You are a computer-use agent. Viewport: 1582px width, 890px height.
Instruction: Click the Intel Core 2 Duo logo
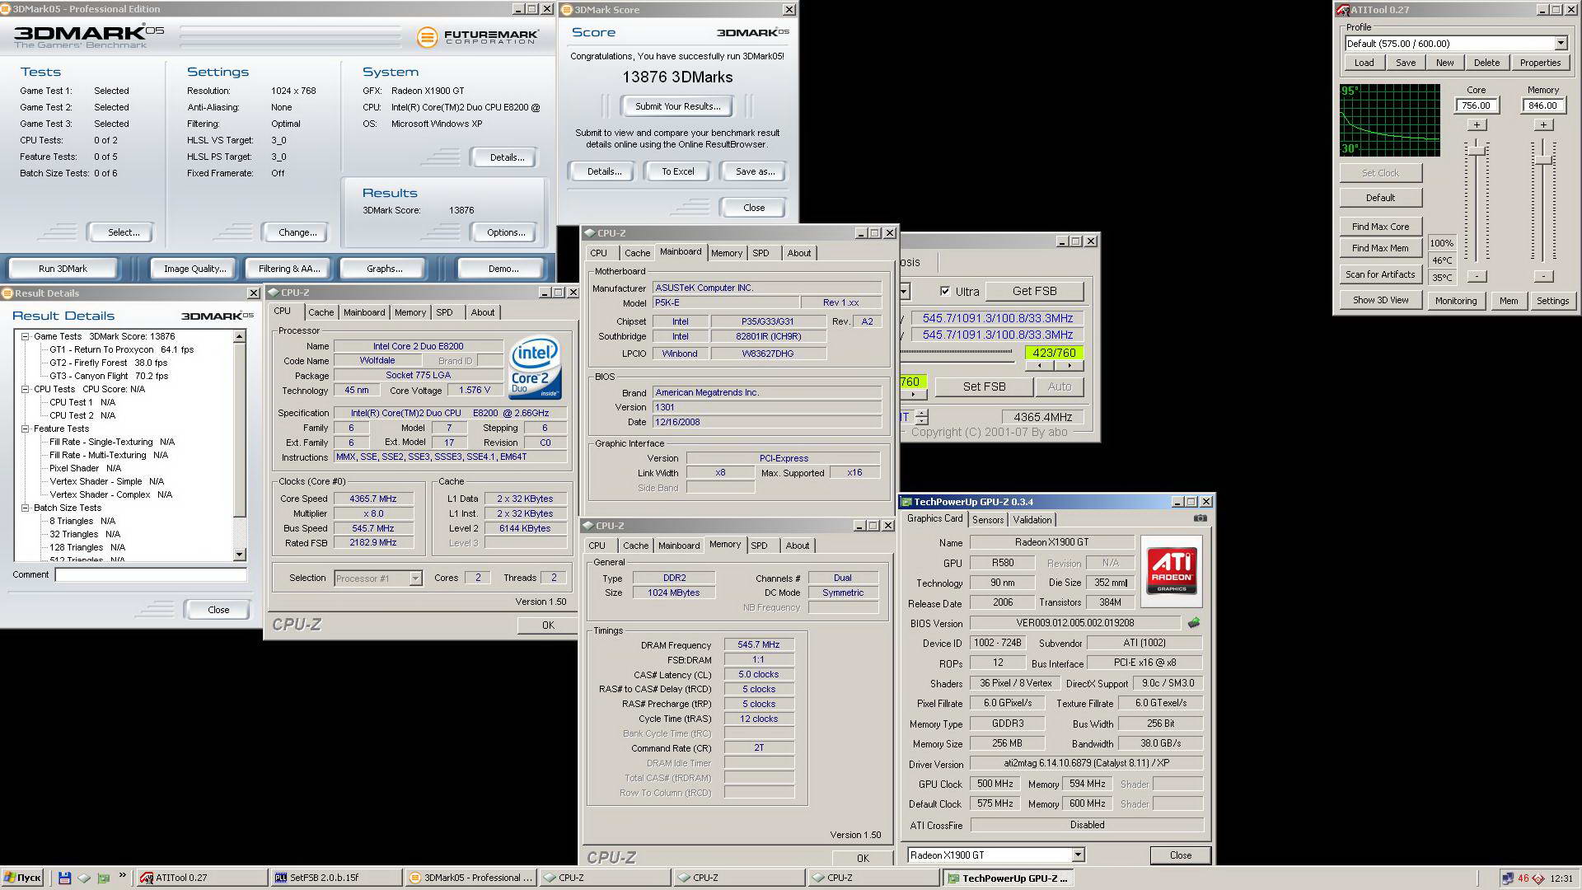coord(535,368)
